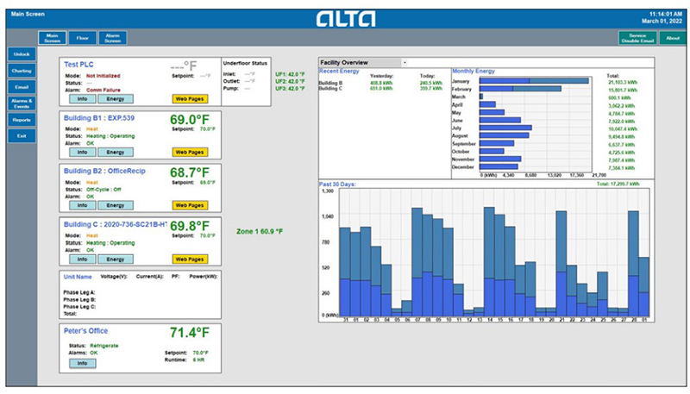Open Alarms & Events sidebar button
The image size is (690, 394).
[x=22, y=103]
